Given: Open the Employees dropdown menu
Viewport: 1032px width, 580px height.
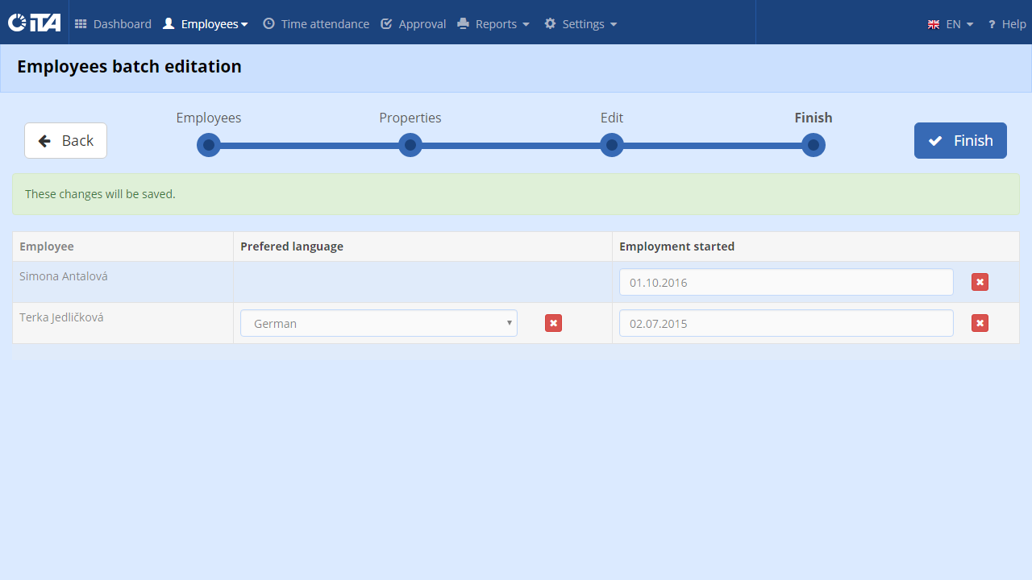Looking at the screenshot, I should point(206,24).
